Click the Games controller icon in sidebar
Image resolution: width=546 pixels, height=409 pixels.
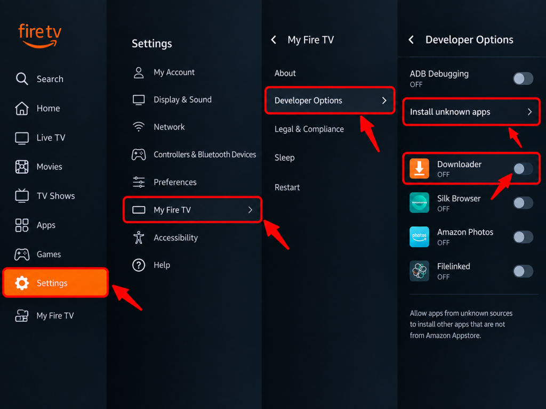click(x=22, y=254)
